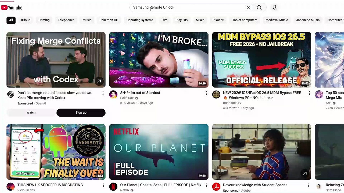The width and height of the screenshot is (344, 193).
Task: Open the Adobe advertiser avatar
Action: click(x=216, y=187)
